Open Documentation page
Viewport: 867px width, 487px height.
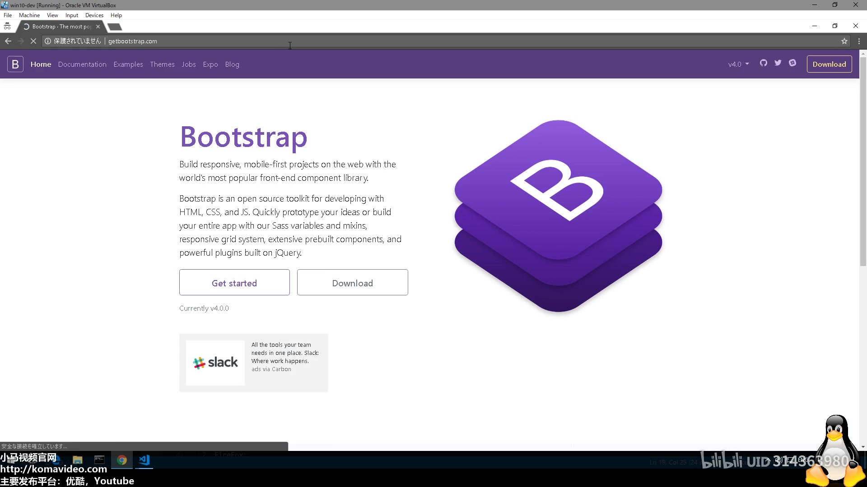82,64
